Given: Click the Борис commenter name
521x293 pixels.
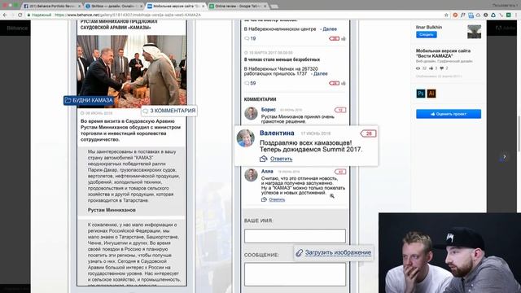Looking at the screenshot, I should 268,109.
